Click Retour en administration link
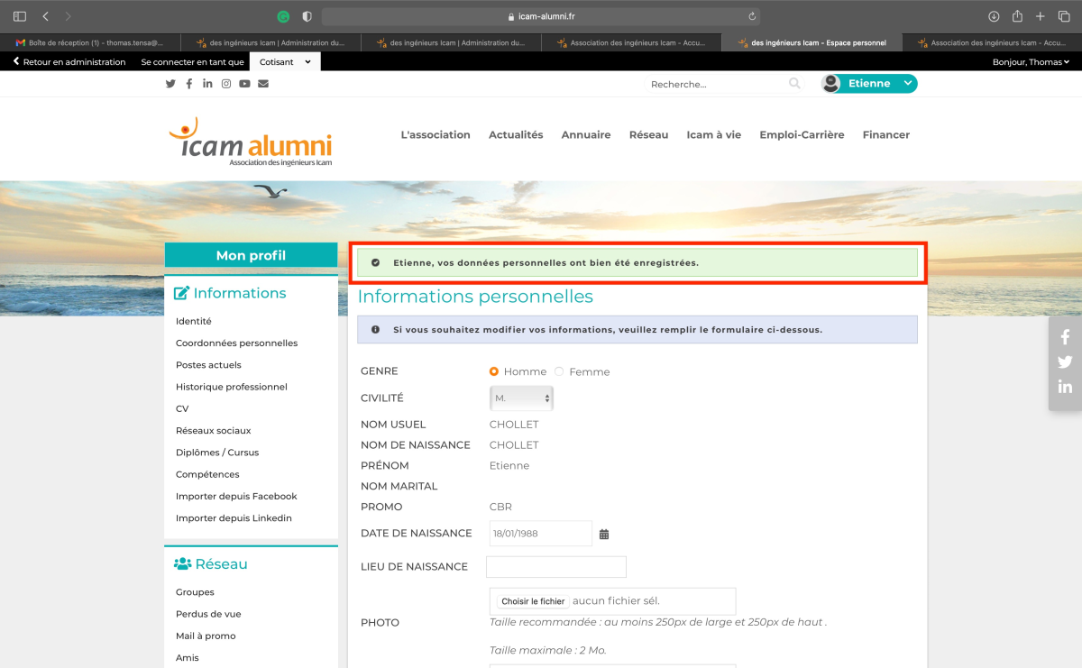The width and height of the screenshot is (1082, 668). 69,62
